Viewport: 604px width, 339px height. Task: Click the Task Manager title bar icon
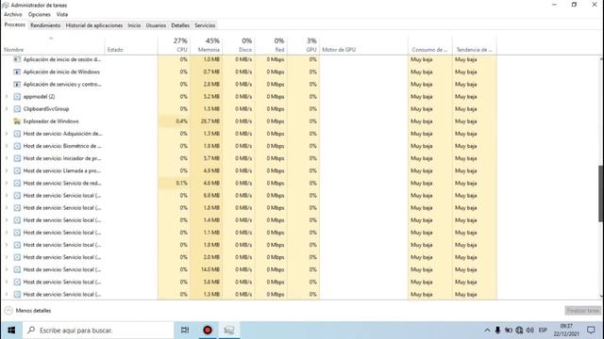(x=6, y=5)
